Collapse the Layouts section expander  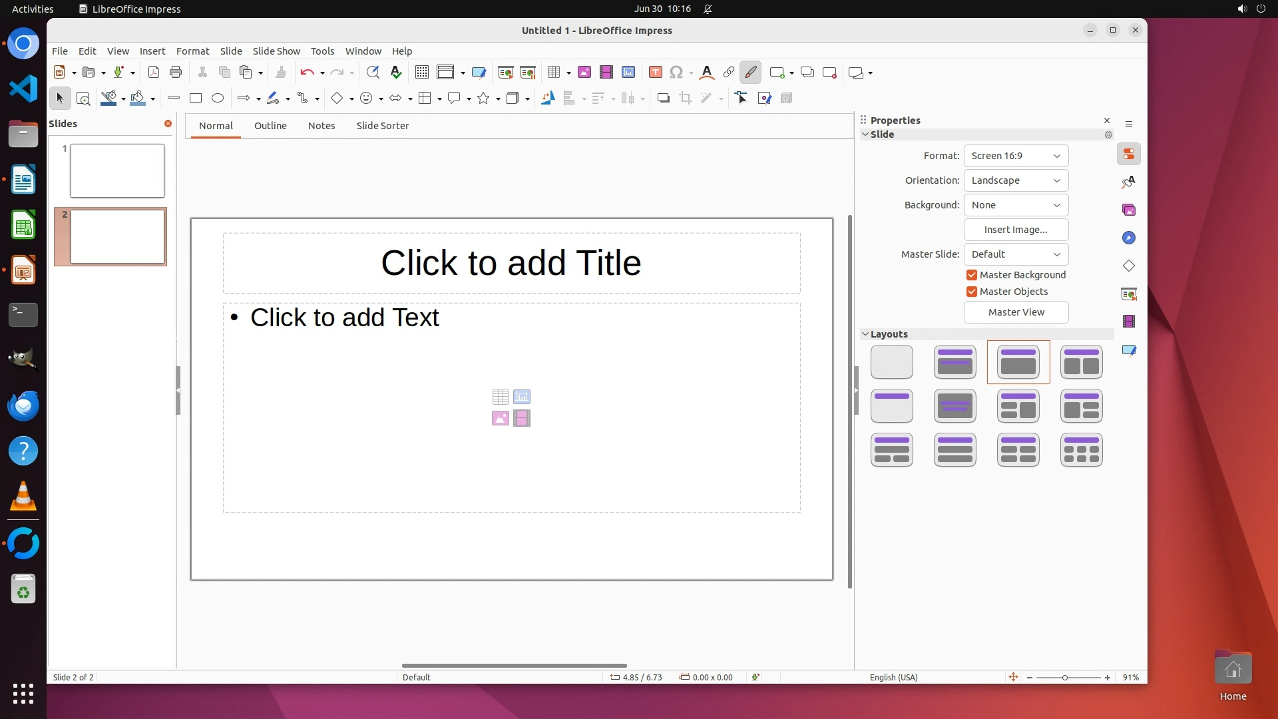(x=865, y=334)
